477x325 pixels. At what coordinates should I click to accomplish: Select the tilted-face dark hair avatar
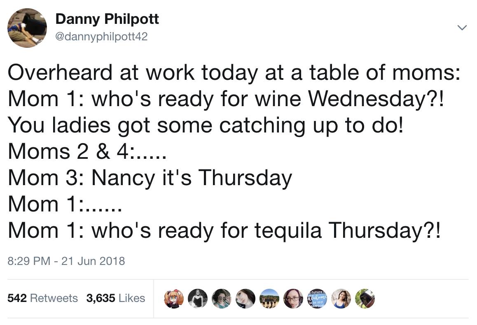(246, 299)
